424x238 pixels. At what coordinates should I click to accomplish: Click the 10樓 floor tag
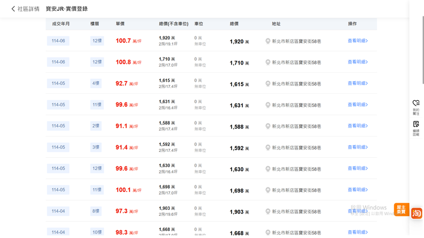(x=97, y=232)
